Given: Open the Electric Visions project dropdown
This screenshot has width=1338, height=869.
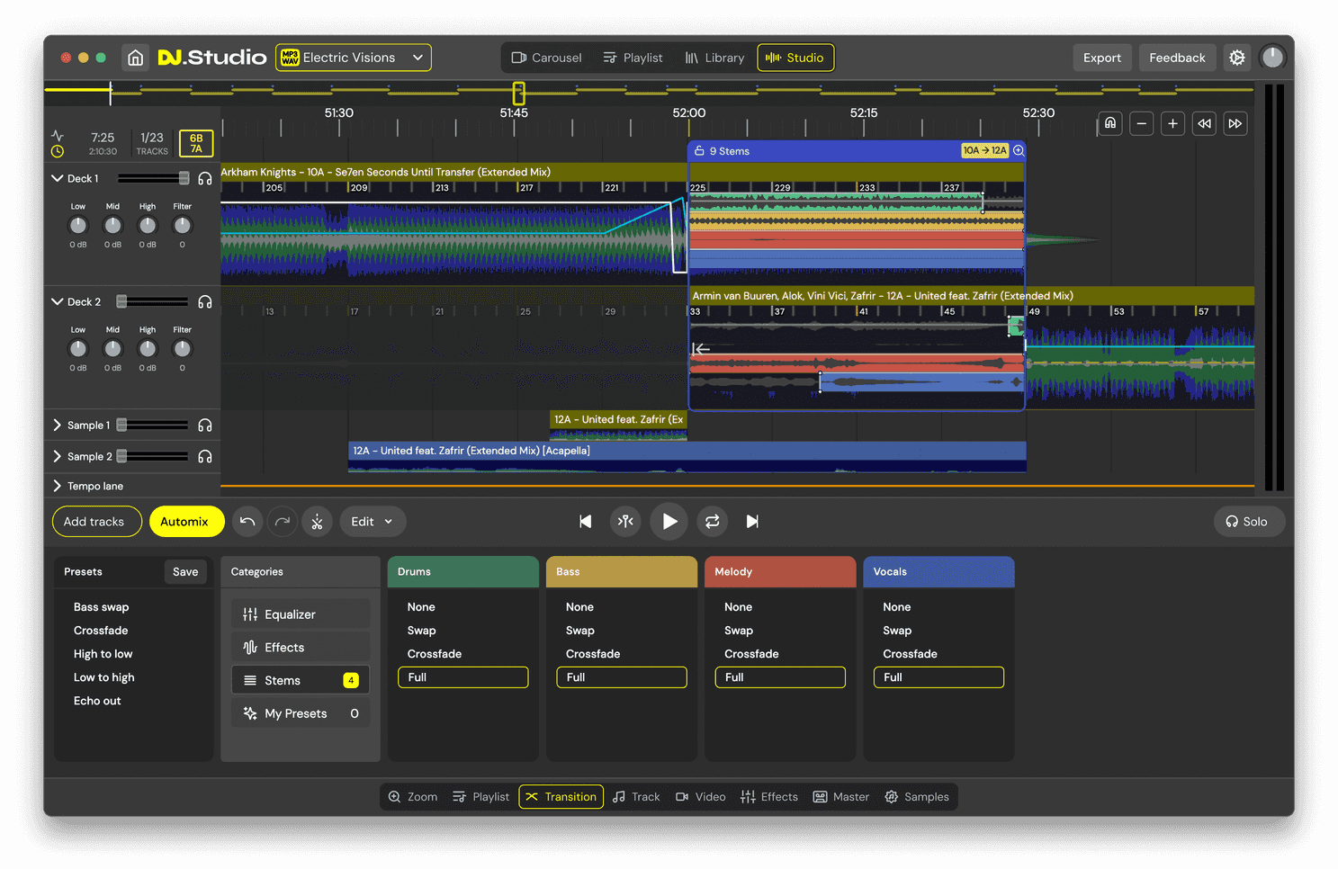Looking at the screenshot, I should 353,58.
